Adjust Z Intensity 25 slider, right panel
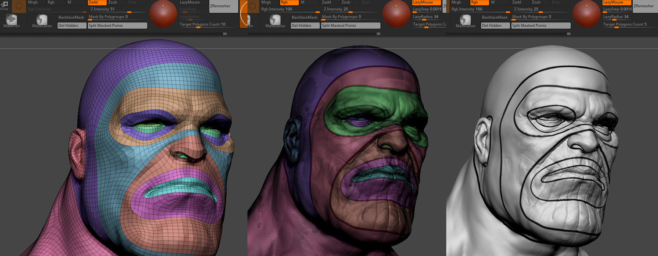Screen dimensions: 658x256 pyautogui.click(x=541, y=9)
